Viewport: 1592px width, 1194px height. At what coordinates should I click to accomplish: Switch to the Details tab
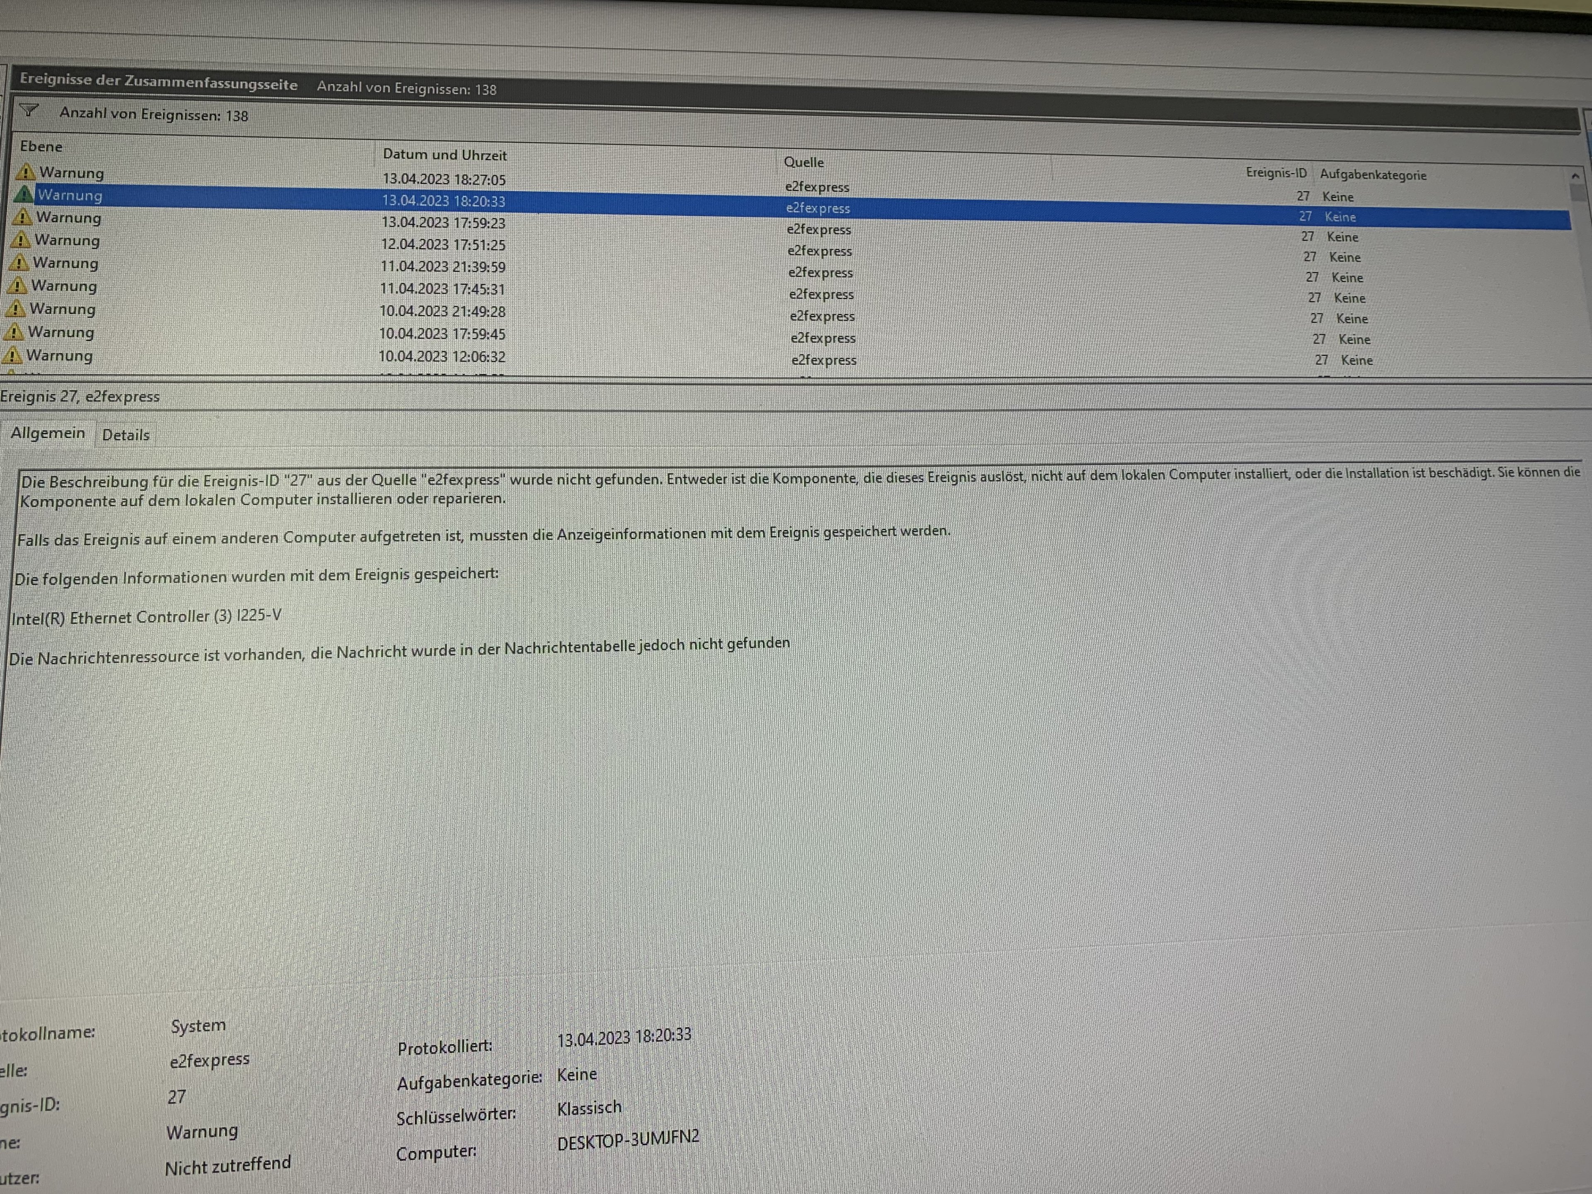126,435
